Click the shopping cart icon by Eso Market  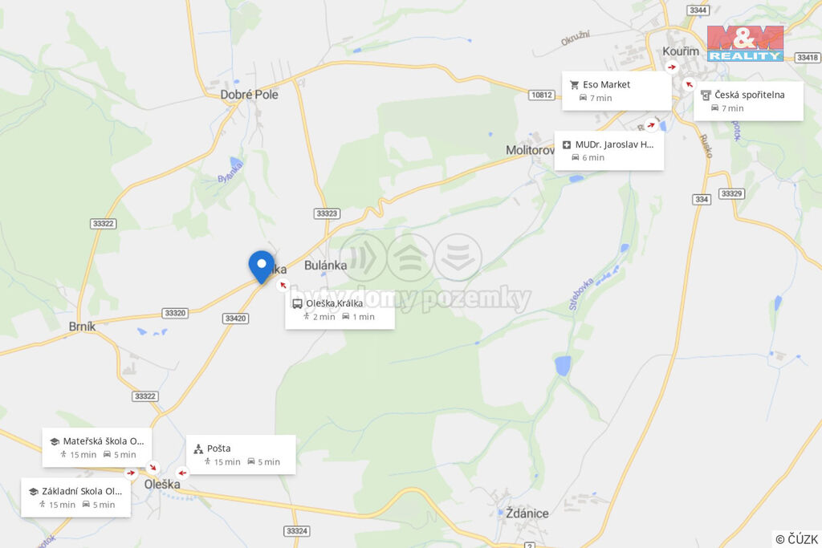[x=574, y=84]
